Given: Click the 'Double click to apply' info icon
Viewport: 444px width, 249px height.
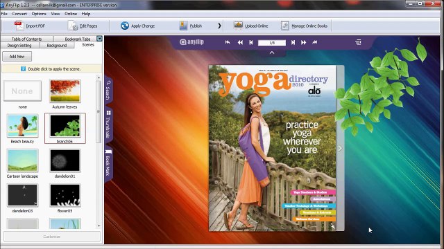Looking at the screenshot, I should [x=23, y=68].
